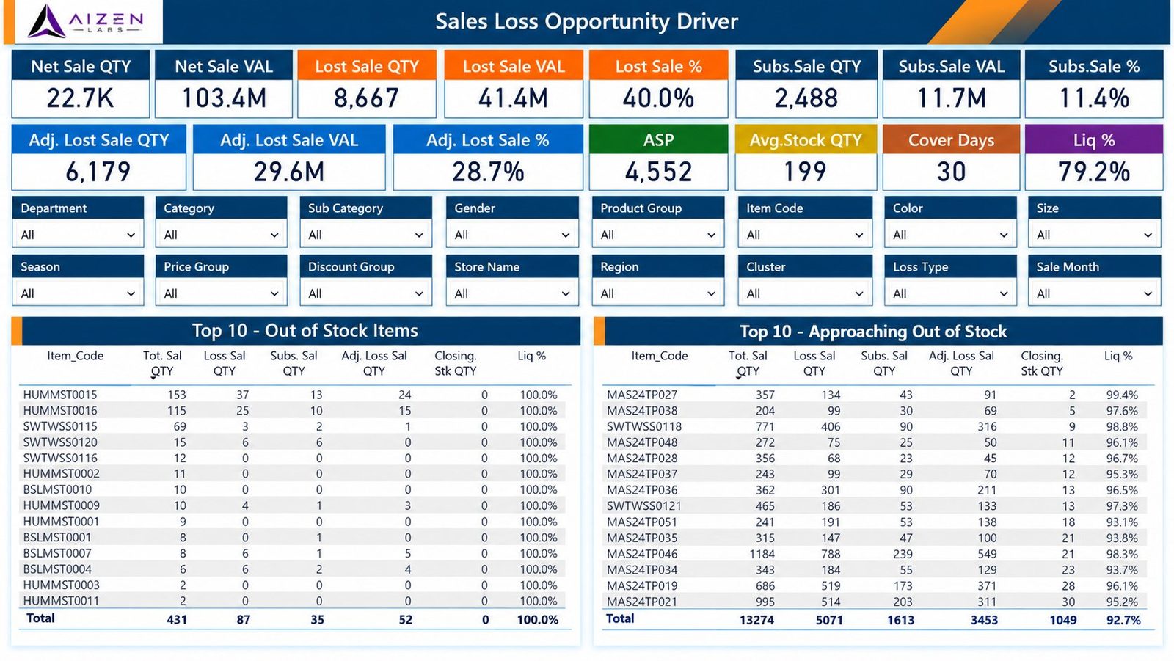This screenshot has height=661, width=1174.
Task: Select the Cover Days card
Action: point(951,157)
